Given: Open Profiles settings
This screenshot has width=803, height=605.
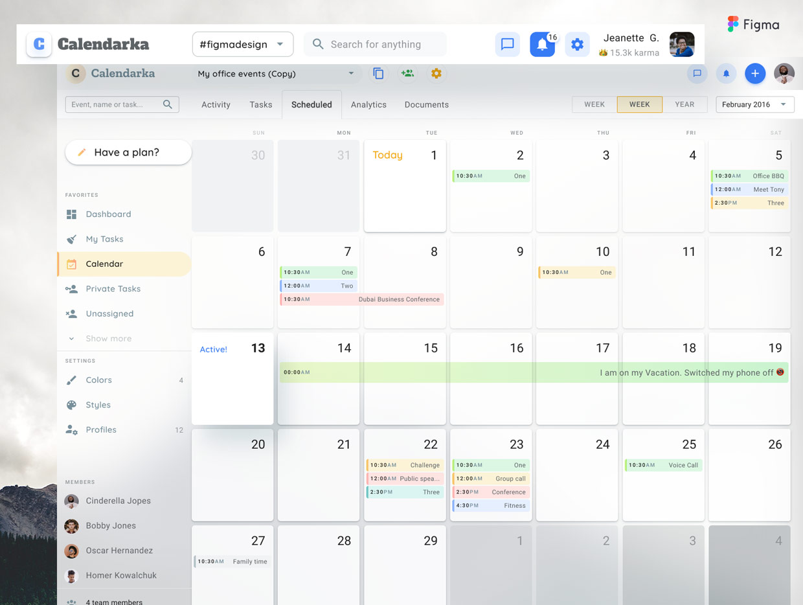Looking at the screenshot, I should pos(124,429).
